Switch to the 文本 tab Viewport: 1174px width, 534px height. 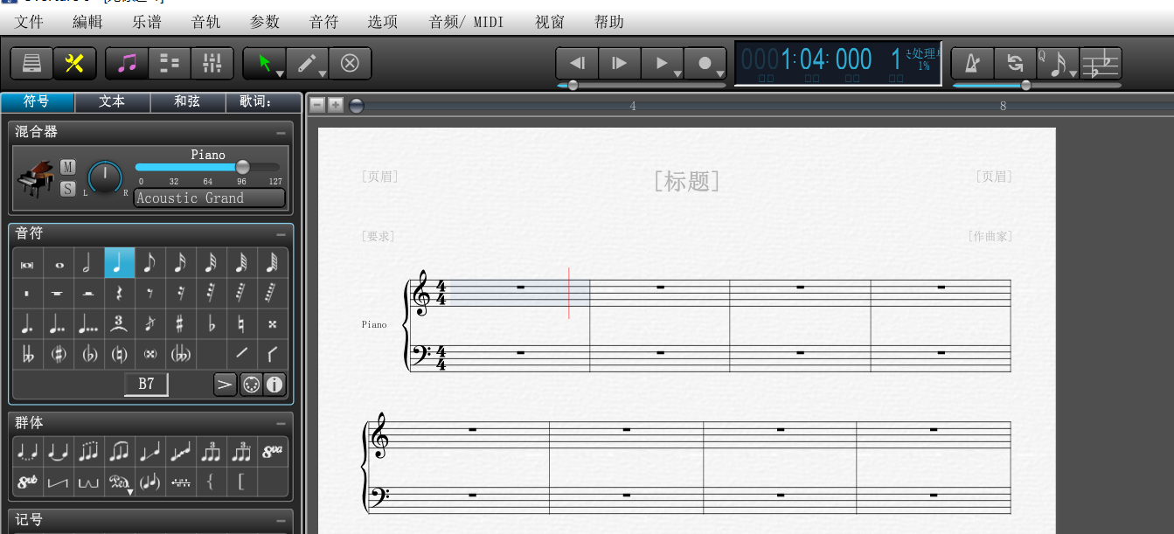(x=112, y=101)
